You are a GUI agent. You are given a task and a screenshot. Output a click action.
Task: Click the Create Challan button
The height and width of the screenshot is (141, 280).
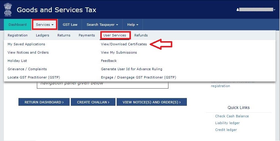93,102
